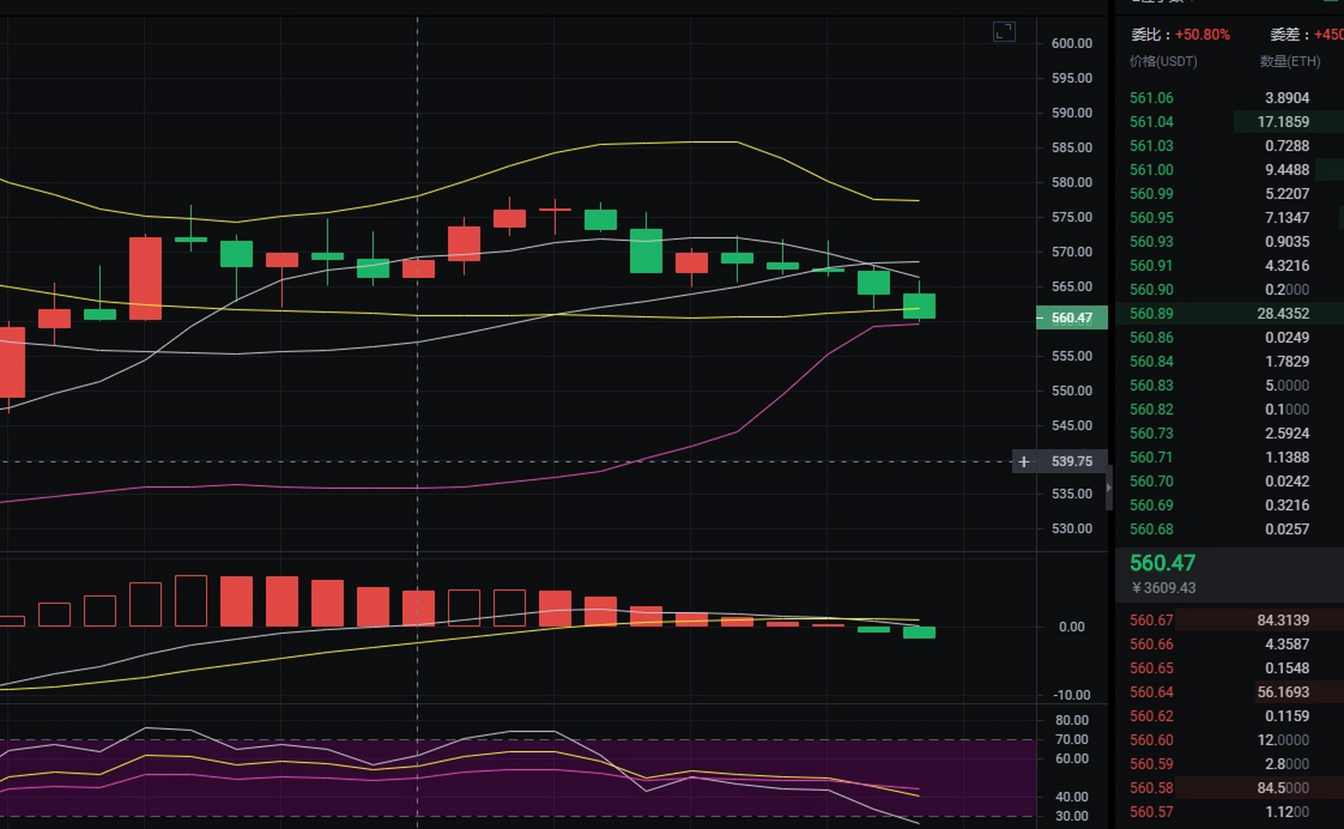The image size is (1344, 829).
Task: Click quantity 84.5000 in bid list
Action: (1283, 788)
